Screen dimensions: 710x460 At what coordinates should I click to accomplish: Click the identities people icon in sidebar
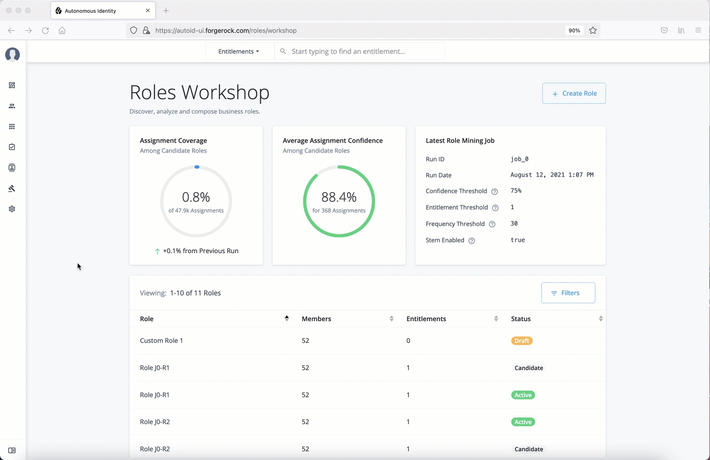tap(12, 106)
